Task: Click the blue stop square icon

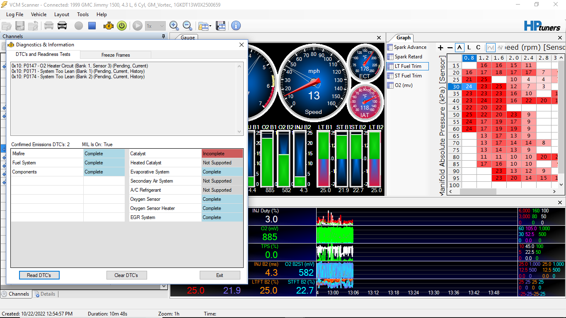Action: (x=92, y=26)
